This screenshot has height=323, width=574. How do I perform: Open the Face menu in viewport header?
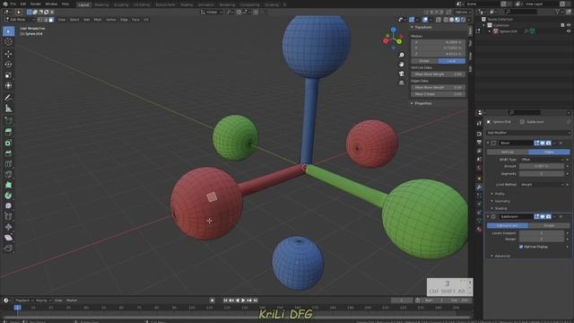coord(135,20)
